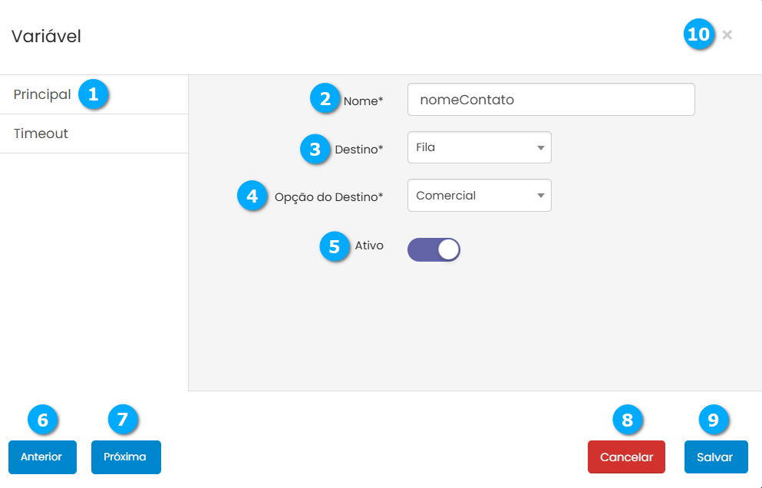Click the number 3 badge beside Destino
762x488 pixels.
click(x=315, y=148)
